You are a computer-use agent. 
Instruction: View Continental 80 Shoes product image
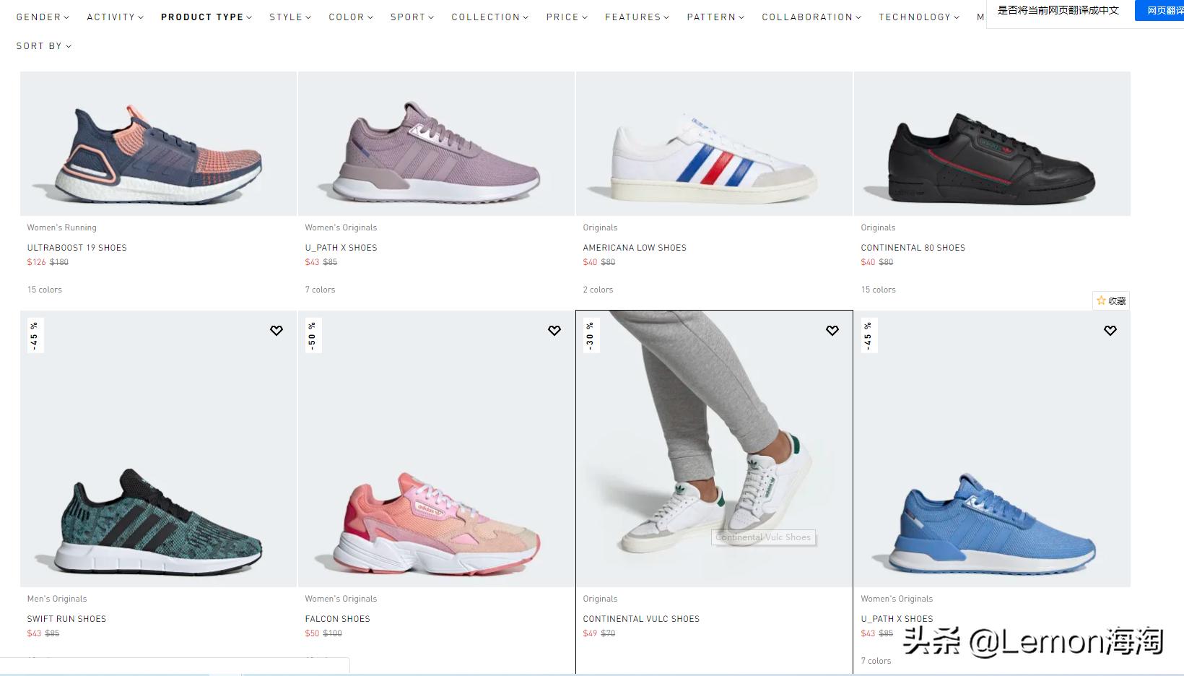(991, 143)
